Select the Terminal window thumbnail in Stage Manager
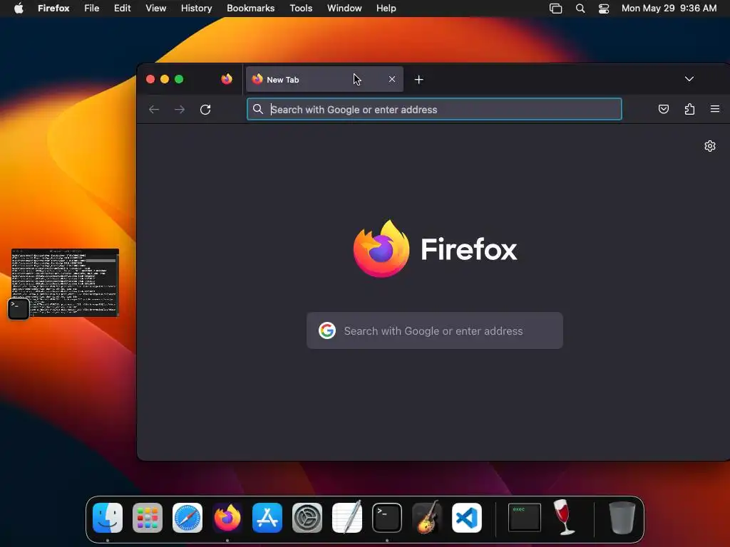Viewport: 730px width, 547px height. coord(65,283)
